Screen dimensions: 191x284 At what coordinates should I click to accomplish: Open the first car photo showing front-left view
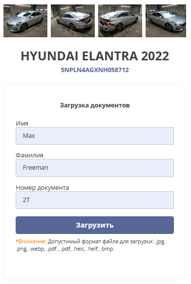click(x=25, y=21)
